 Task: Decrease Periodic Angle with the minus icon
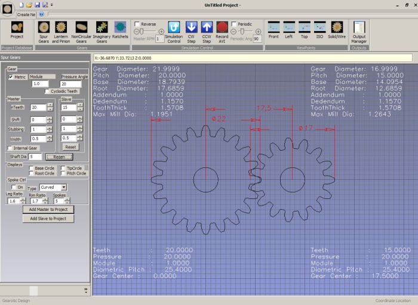pyautogui.click(x=233, y=32)
